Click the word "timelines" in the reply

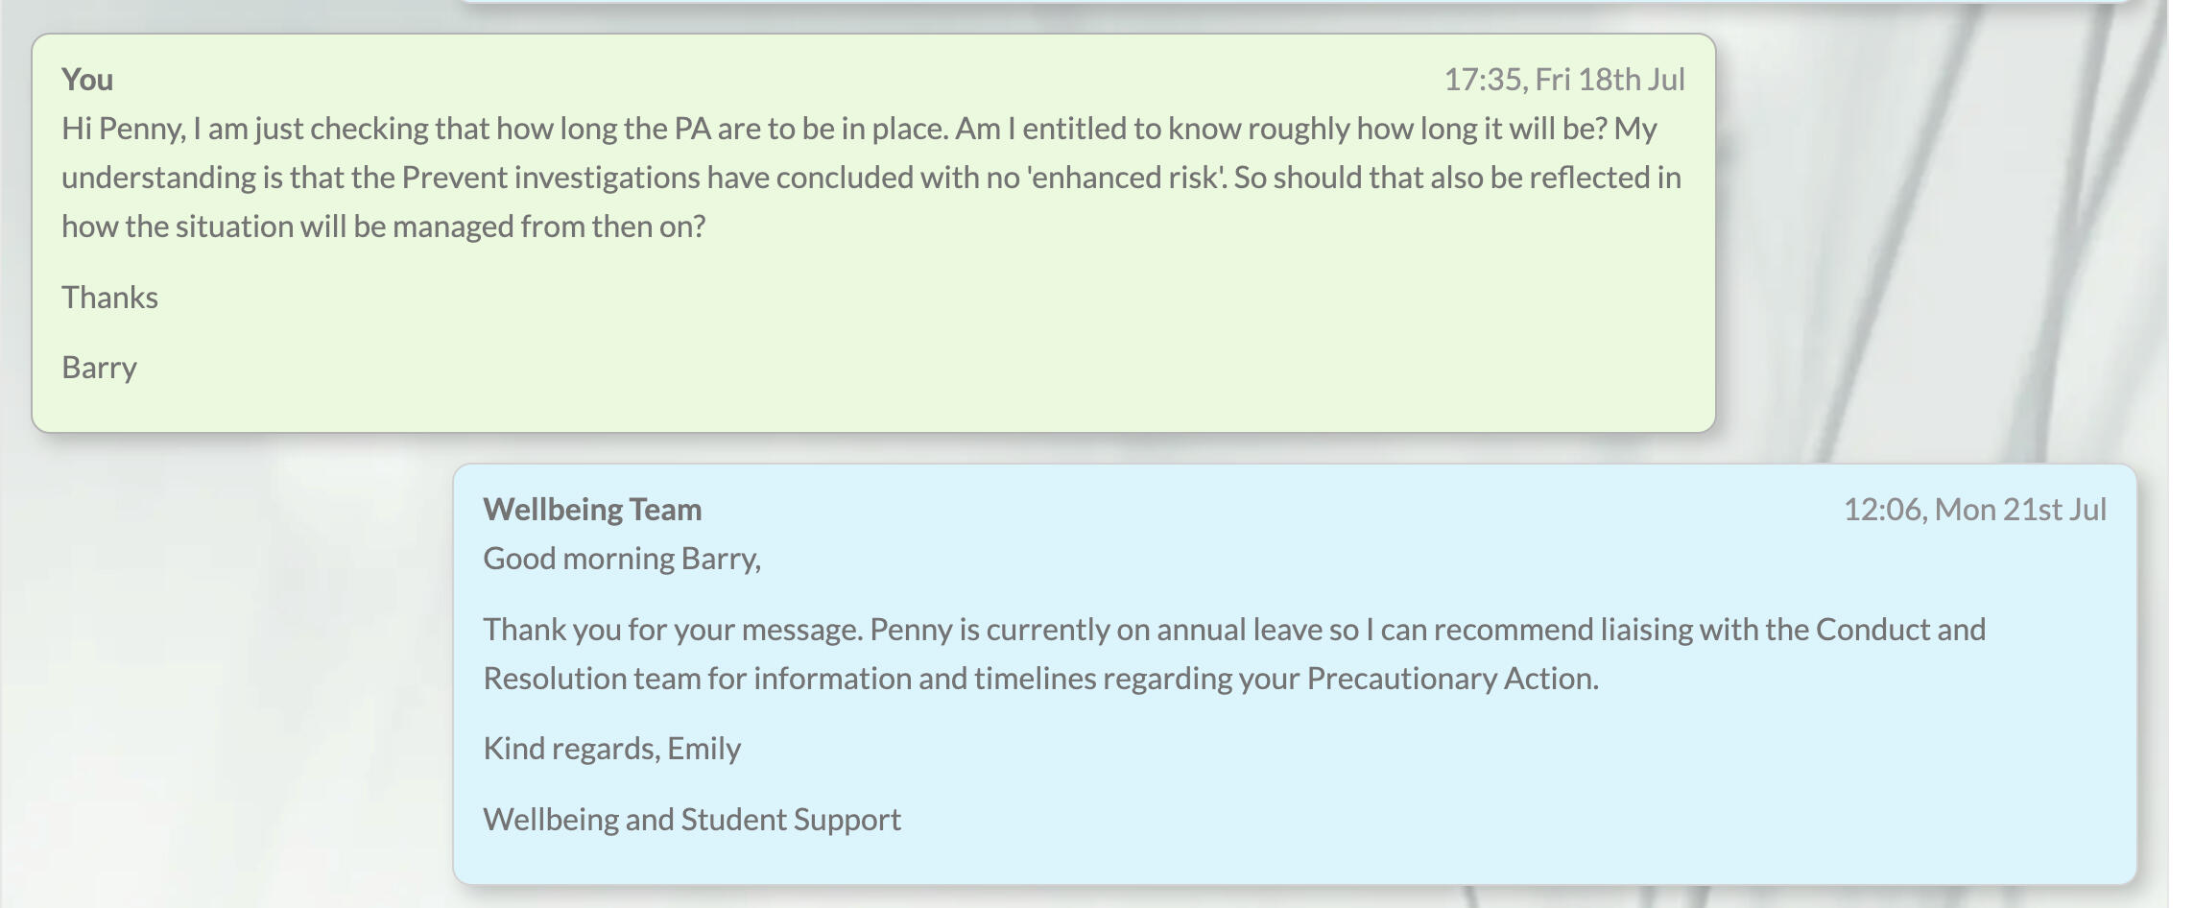coord(1035,679)
